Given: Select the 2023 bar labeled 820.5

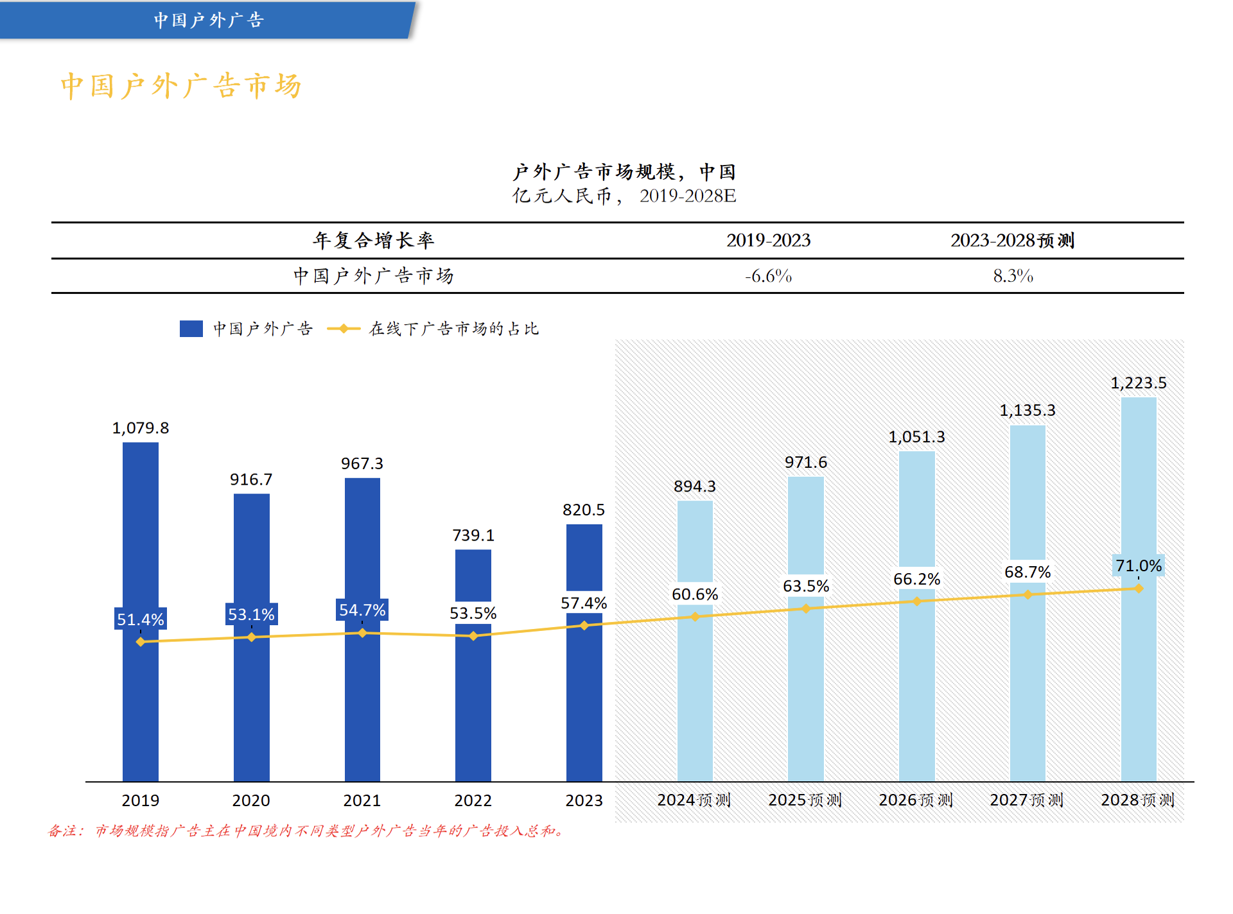Looking at the screenshot, I should [584, 653].
